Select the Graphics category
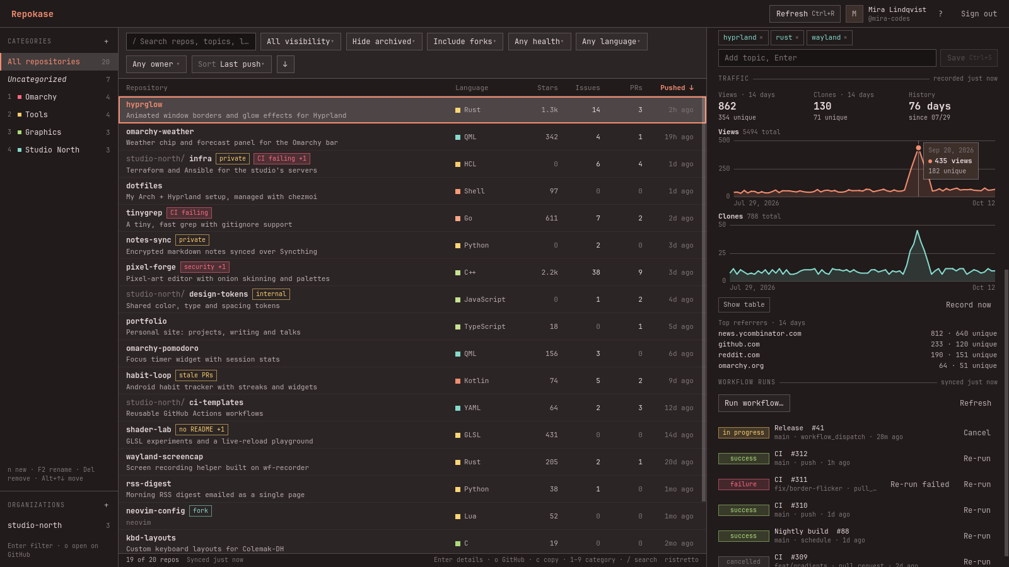 tap(59, 132)
